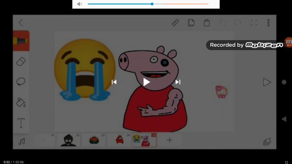Image resolution: width=292 pixels, height=164 pixels.
Task: Select the Text tool
Action: [21, 123]
